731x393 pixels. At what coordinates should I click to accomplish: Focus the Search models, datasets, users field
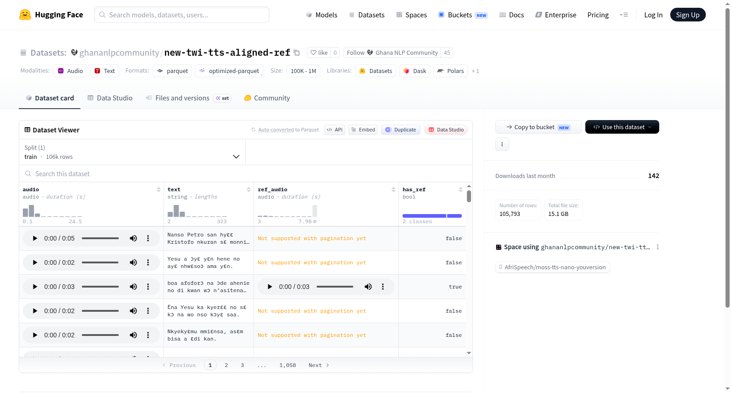[x=182, y=15]
